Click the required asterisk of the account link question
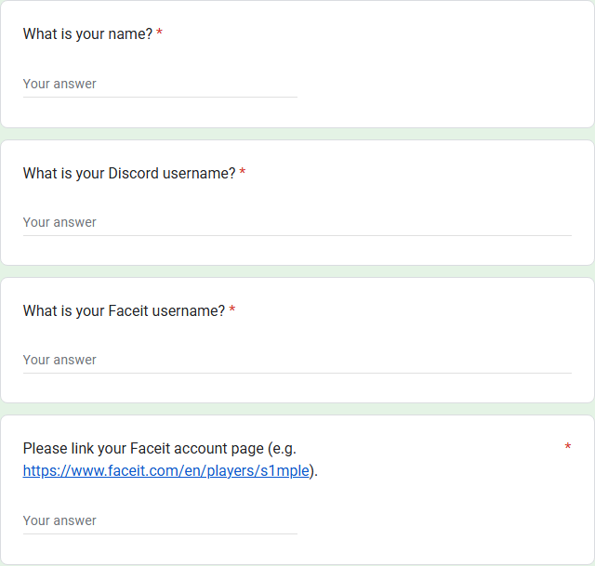 click(567, 449)
